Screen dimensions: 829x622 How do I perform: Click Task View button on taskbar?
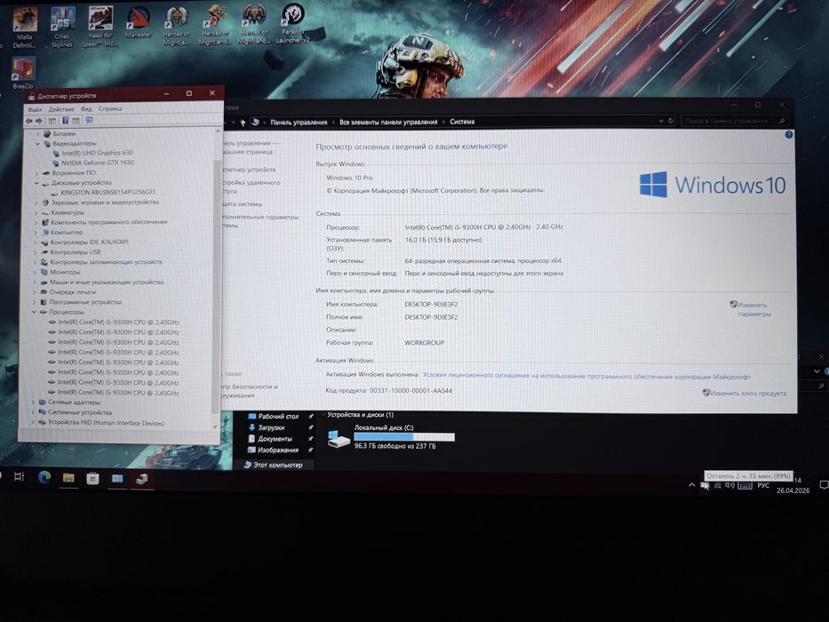coord(19,477)
